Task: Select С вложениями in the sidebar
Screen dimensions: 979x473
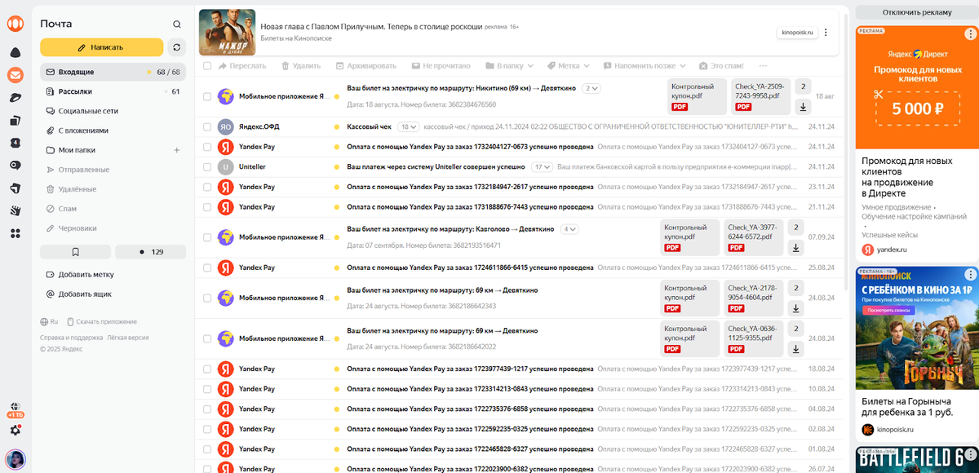Action: tap(113, 130)
